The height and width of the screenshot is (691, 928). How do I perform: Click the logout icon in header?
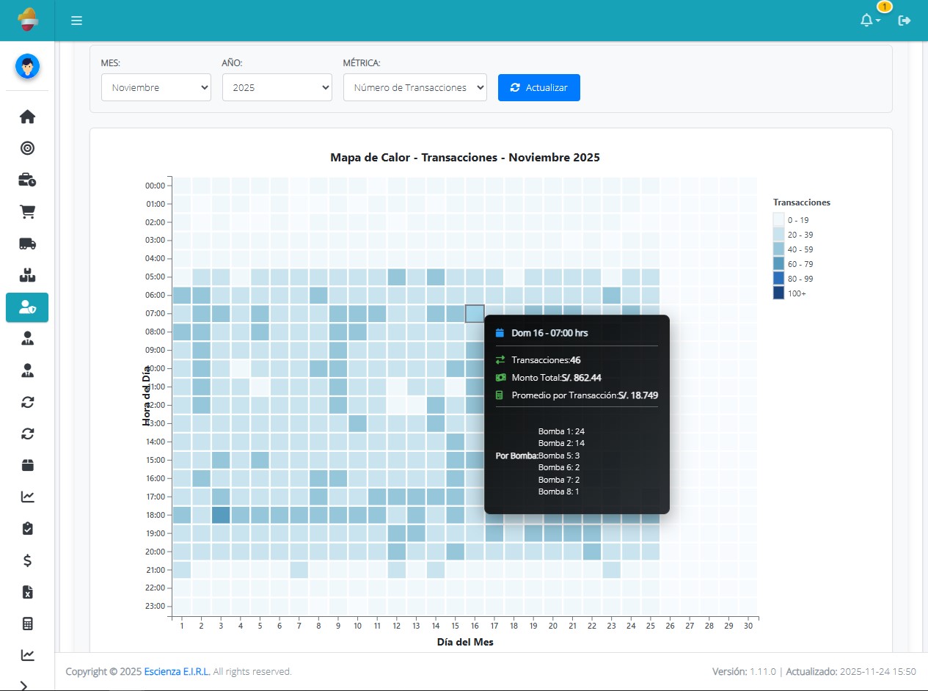(905, 21)
